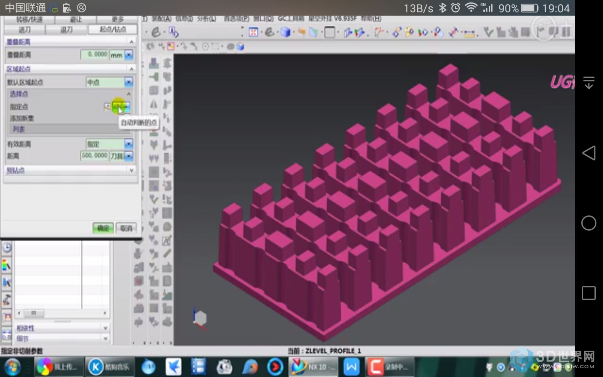The height and width of the screenshot is (377, 603).
Task: Open the 默认区域起点 dropdown showing 中点
Action: (x=129, y=82)
